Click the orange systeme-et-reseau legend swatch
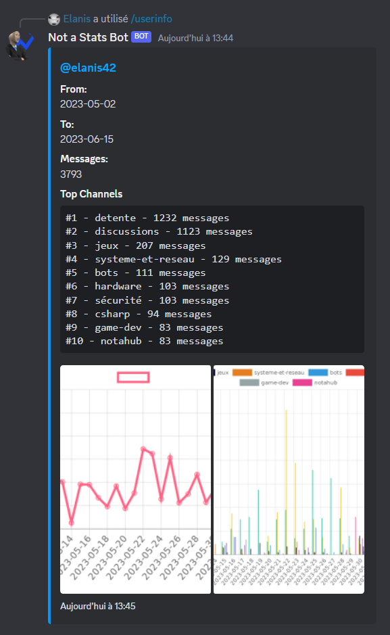Screen dimensions: 390x635 point(243,373)
